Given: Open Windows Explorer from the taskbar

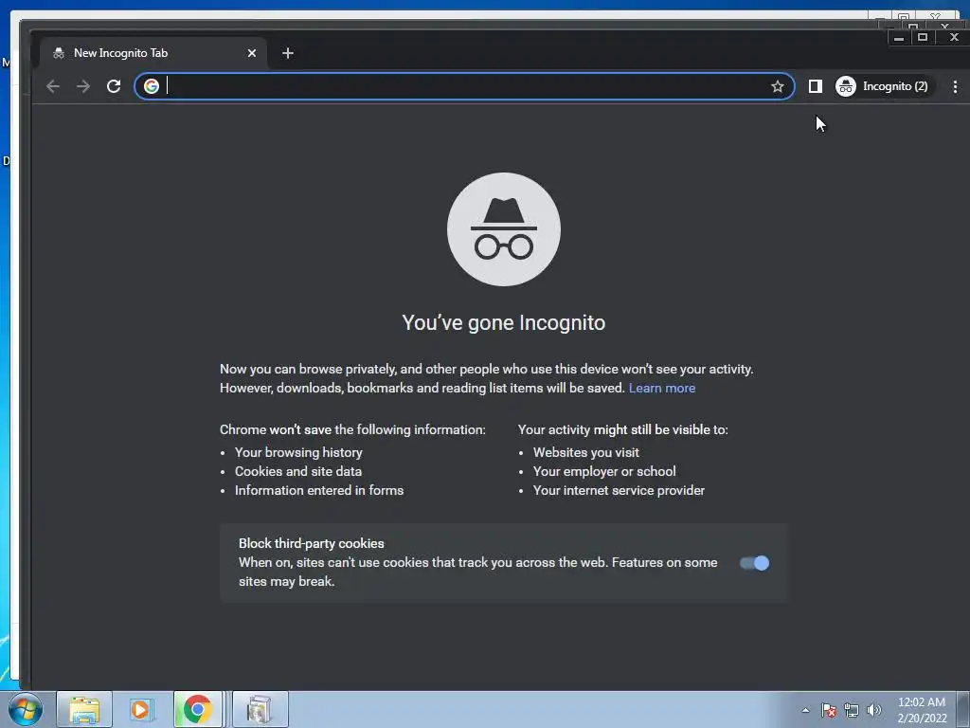Looking at the screenshot, I should coord(84,709).
